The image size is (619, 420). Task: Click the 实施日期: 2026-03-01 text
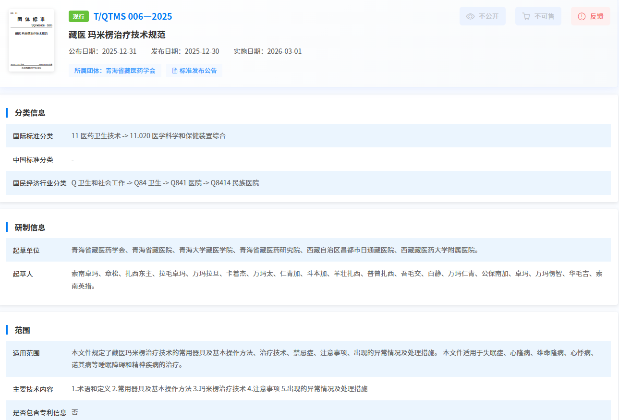(267, 51)
